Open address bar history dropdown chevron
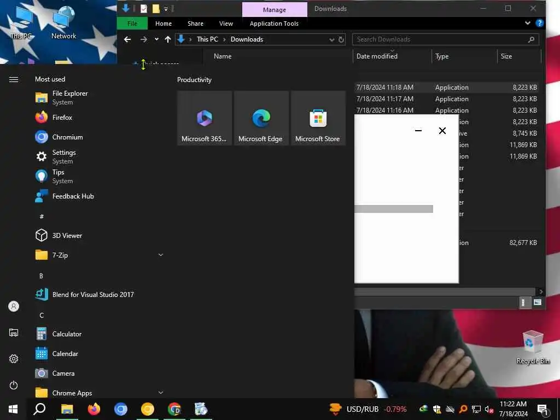Viewport: 560px width, 420px height. click(332, 39)
